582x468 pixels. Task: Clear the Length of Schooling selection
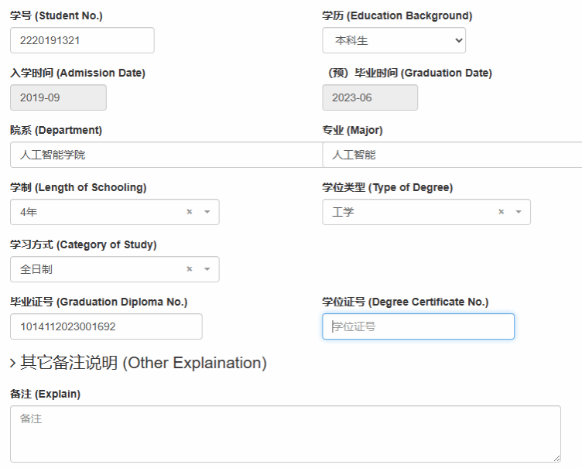coord(189,212)
